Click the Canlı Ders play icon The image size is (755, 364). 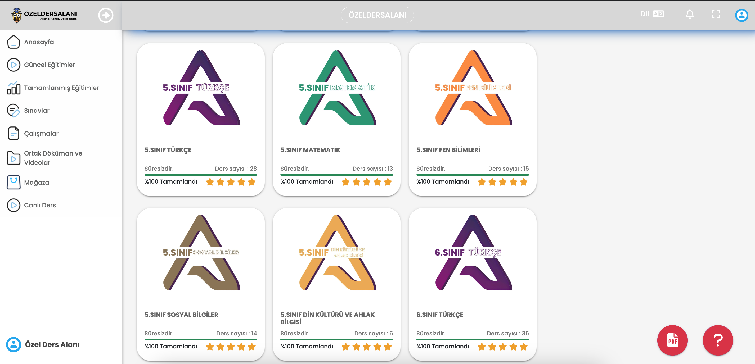(x=14, y=205)
